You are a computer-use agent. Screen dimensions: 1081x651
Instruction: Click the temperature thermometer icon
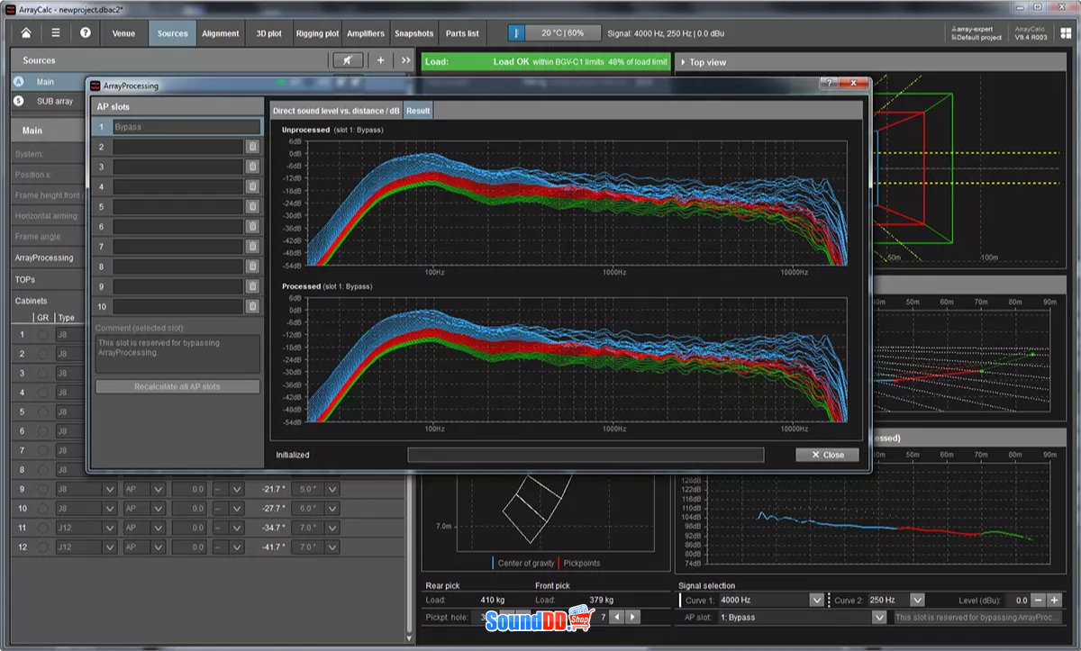516,33
